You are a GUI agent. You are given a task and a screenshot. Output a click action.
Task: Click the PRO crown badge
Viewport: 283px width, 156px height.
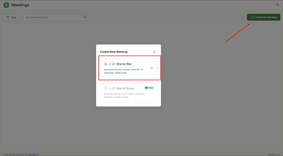[149, 88]
